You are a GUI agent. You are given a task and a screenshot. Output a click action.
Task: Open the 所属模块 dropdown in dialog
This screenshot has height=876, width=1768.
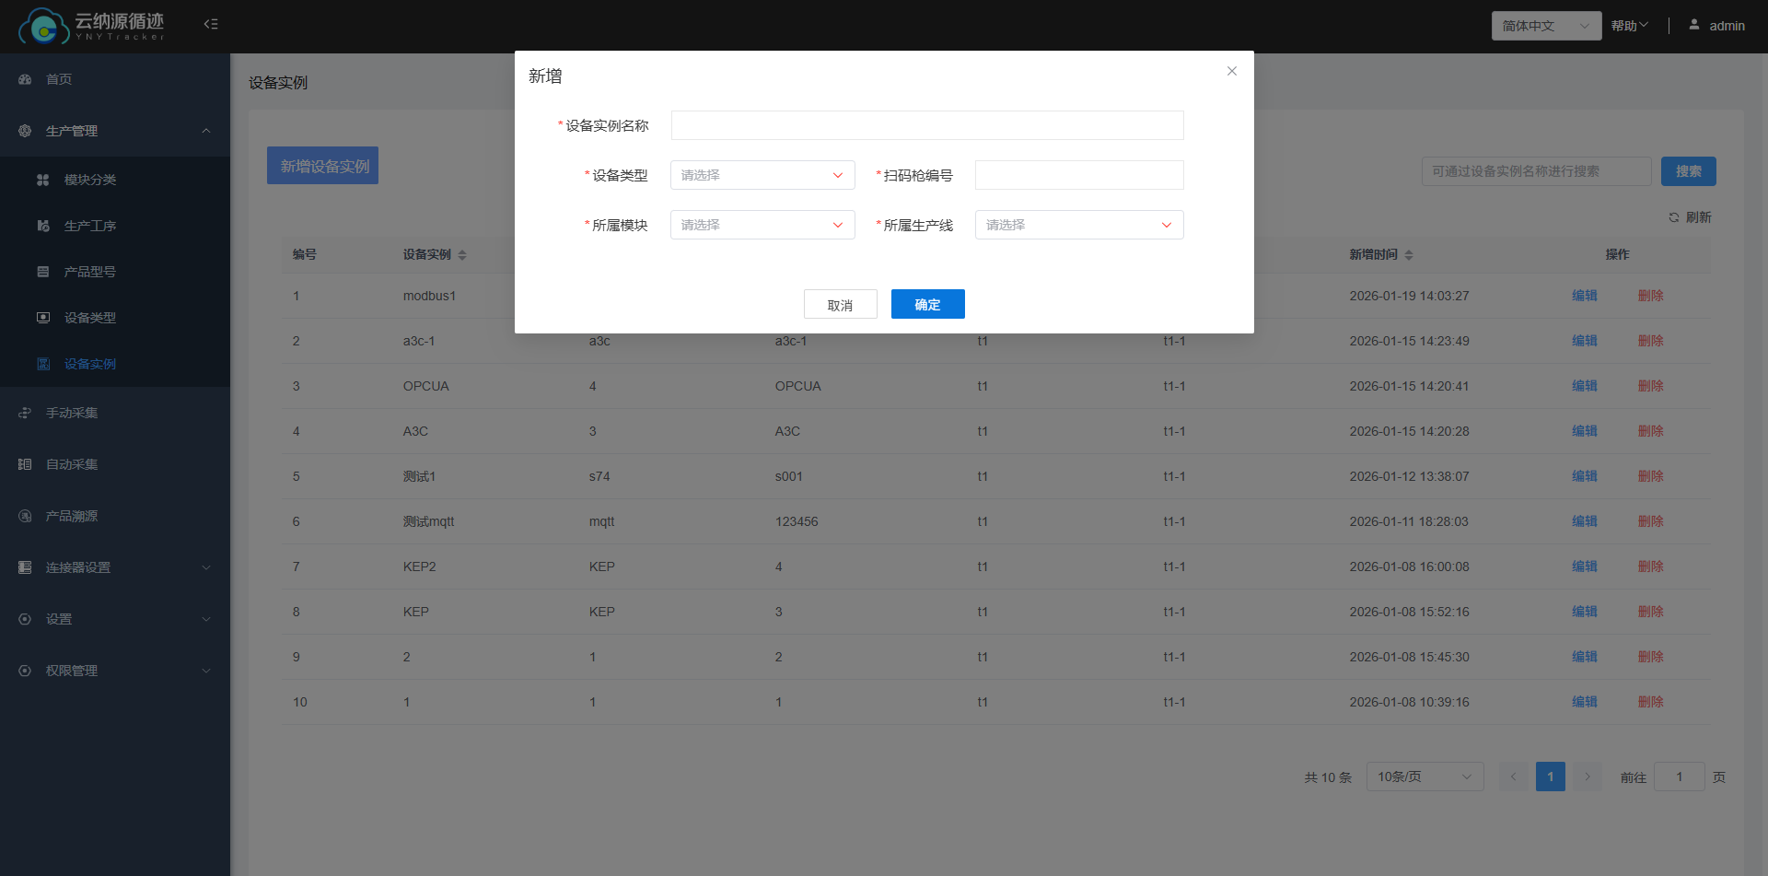point(762,225)
